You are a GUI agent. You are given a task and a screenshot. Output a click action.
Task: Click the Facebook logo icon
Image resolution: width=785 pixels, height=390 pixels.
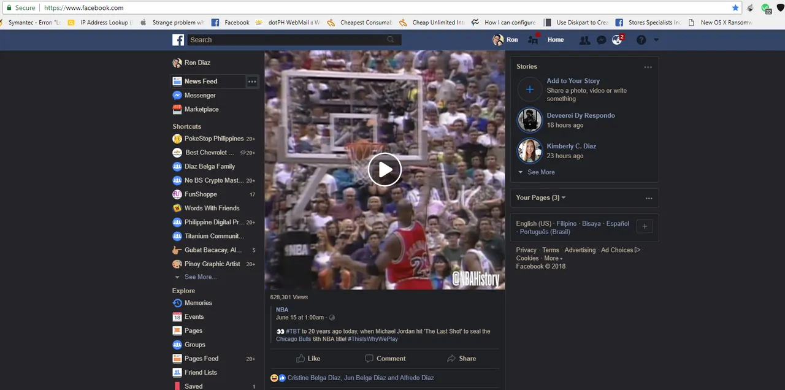point(178,40)
